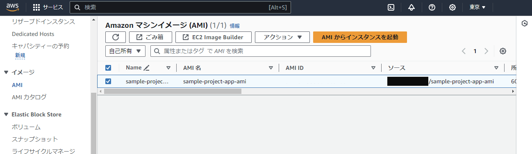This screenshot has width=532, height=154.
Task: Click the table horizontal scrollbar thumb
Action: tap(173, 92)
